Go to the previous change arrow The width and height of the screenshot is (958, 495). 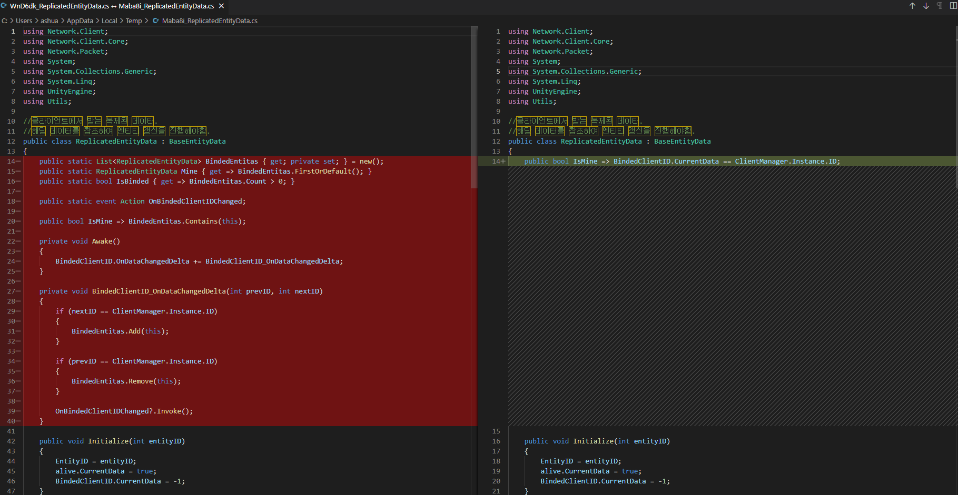point(912,6)
